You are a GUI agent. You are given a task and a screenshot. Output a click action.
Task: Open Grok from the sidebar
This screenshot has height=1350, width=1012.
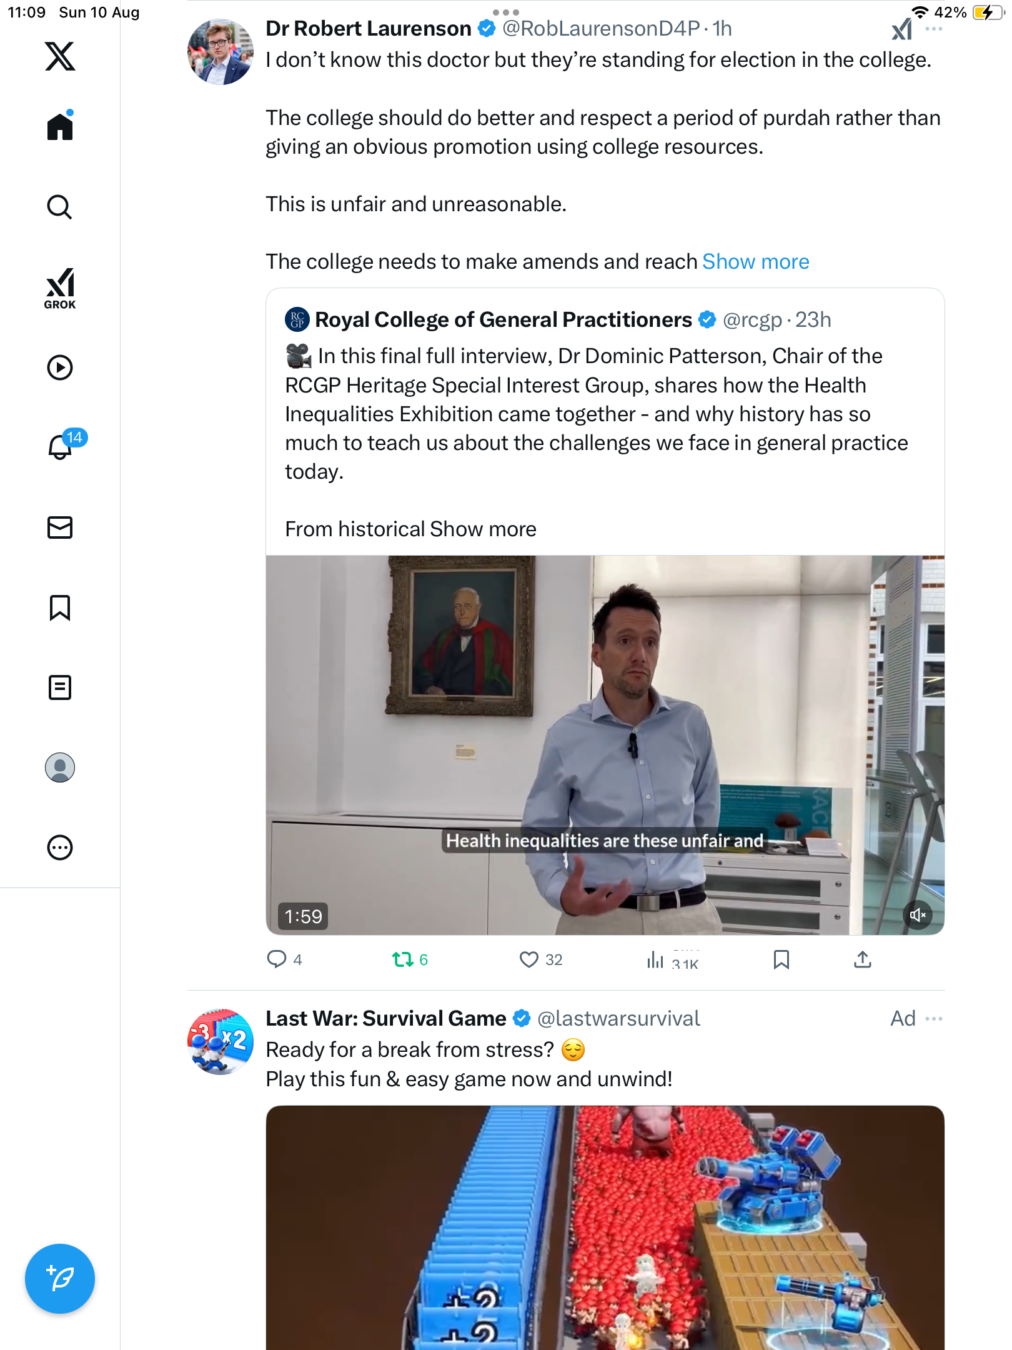[60, 288]
